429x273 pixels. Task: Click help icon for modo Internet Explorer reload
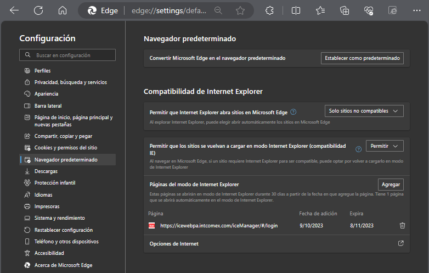(x=358, y=149)
